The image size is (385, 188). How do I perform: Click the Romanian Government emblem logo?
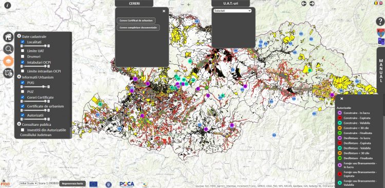click(108, 184)
